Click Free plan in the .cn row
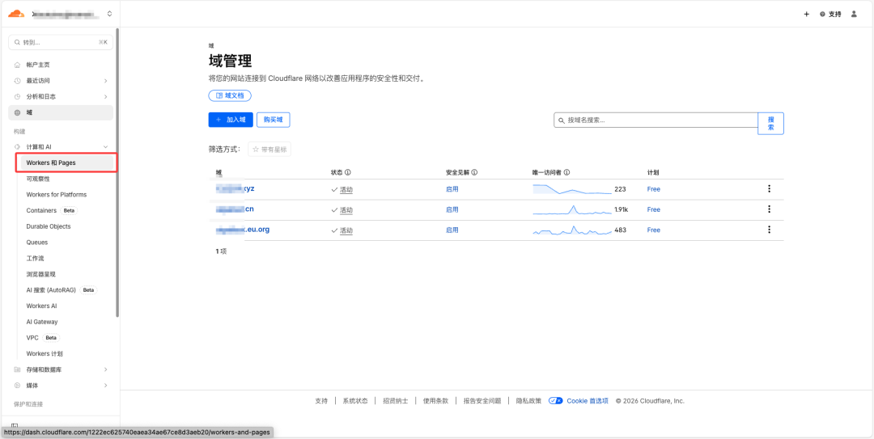 (x=653, y=209)
